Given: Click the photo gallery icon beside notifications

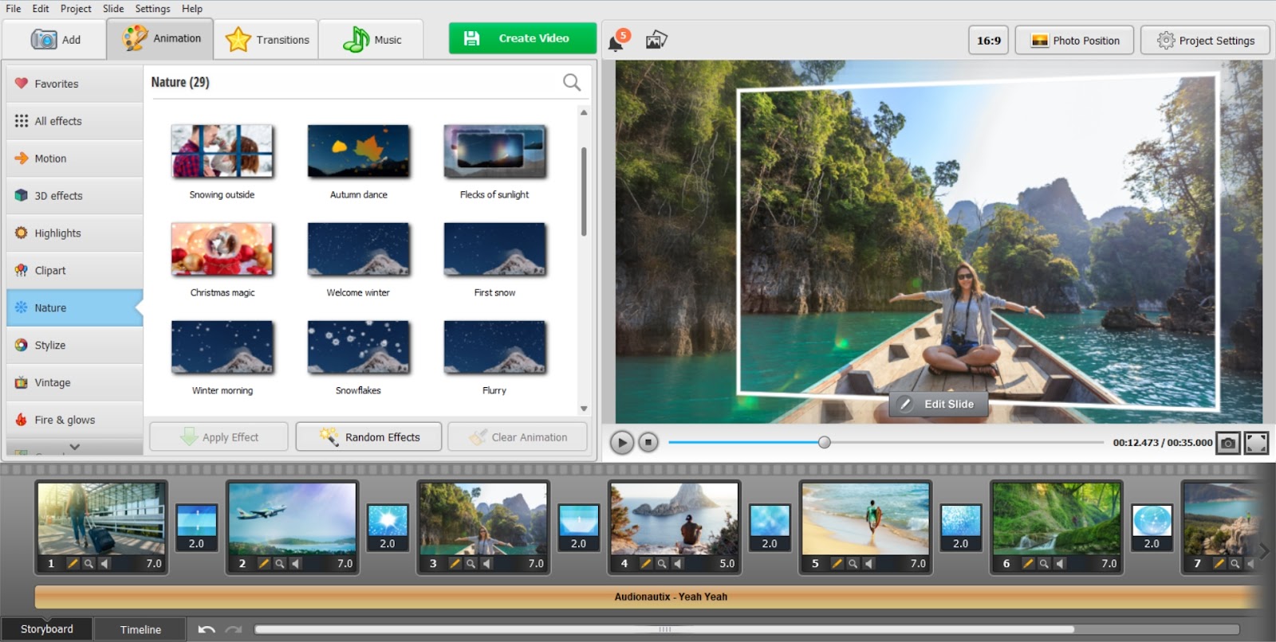Looking at the screenshot, I should point(656,40).
